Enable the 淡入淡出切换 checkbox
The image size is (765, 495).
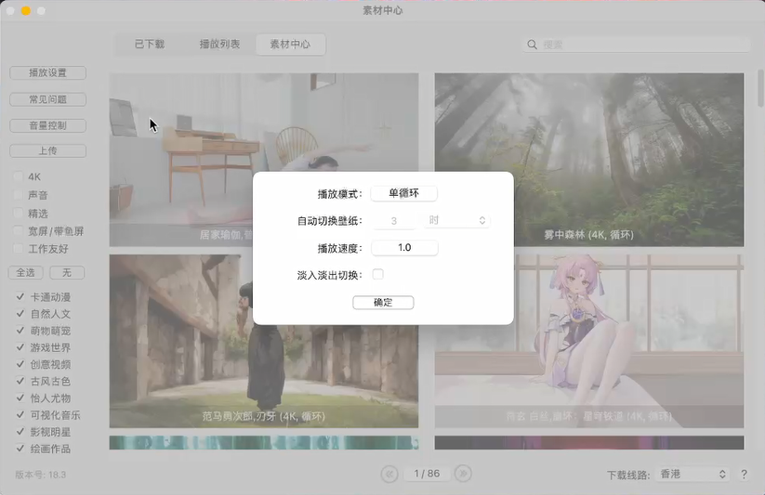pyautogui.click(x=377, y=274)
